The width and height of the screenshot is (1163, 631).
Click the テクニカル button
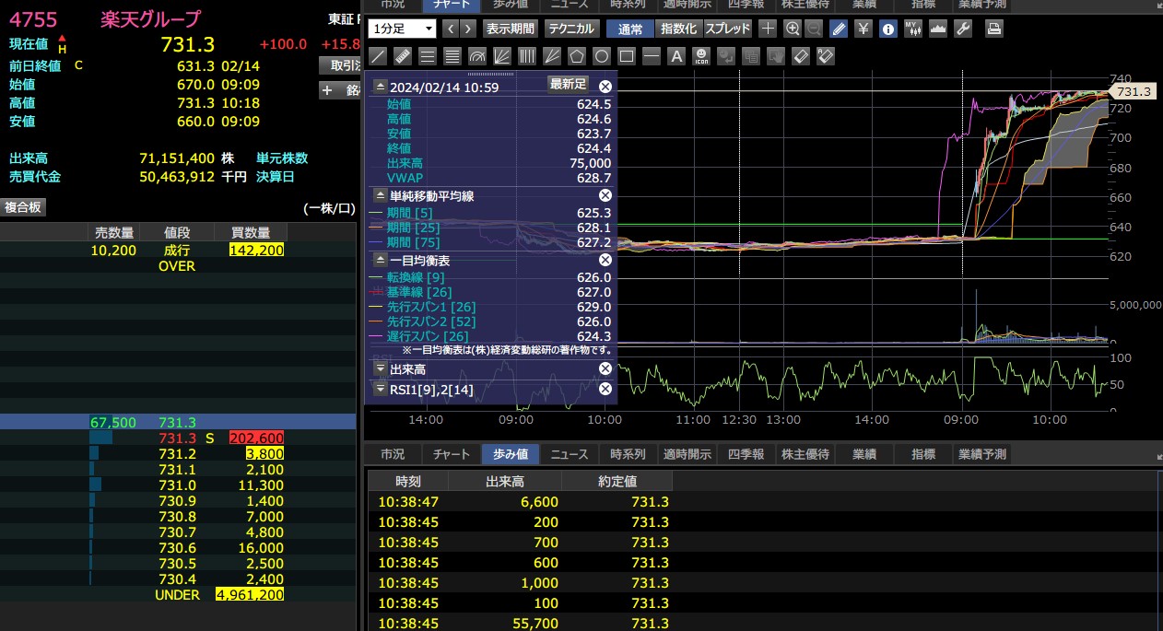[570, 29]
